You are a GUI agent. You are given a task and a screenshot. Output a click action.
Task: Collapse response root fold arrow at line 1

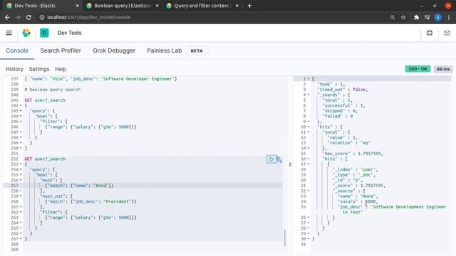(x=309, y=79)
